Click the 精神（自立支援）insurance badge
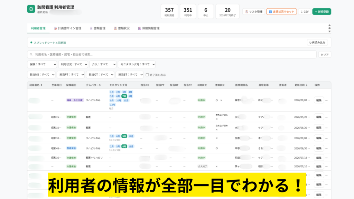The image size is (354, 199). [x=75, y=100]
